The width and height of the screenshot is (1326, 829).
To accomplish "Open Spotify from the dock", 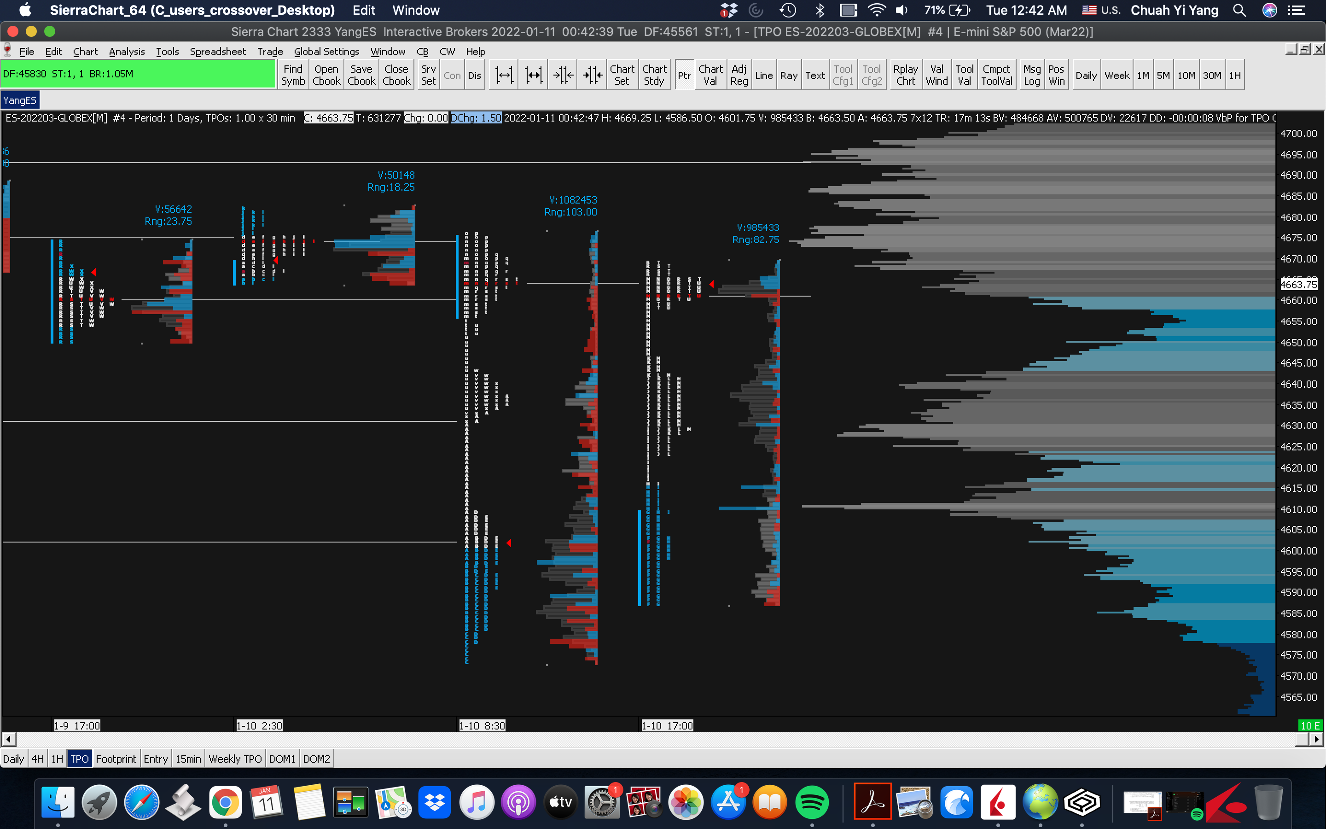I will 812,802.
